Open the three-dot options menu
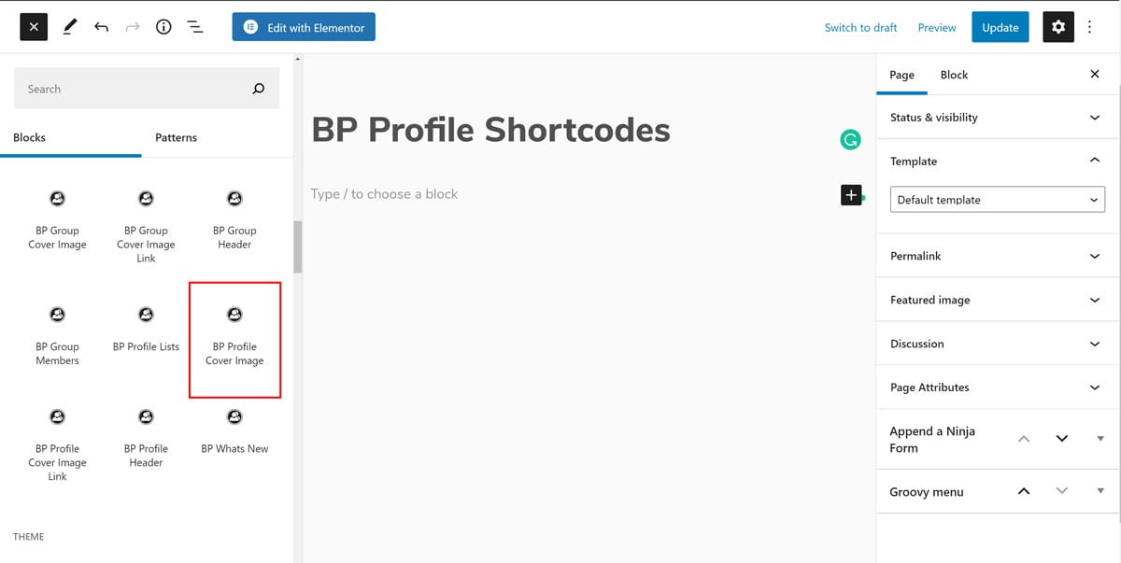This screenshot has height=563, width=1121. point(1090,27)
